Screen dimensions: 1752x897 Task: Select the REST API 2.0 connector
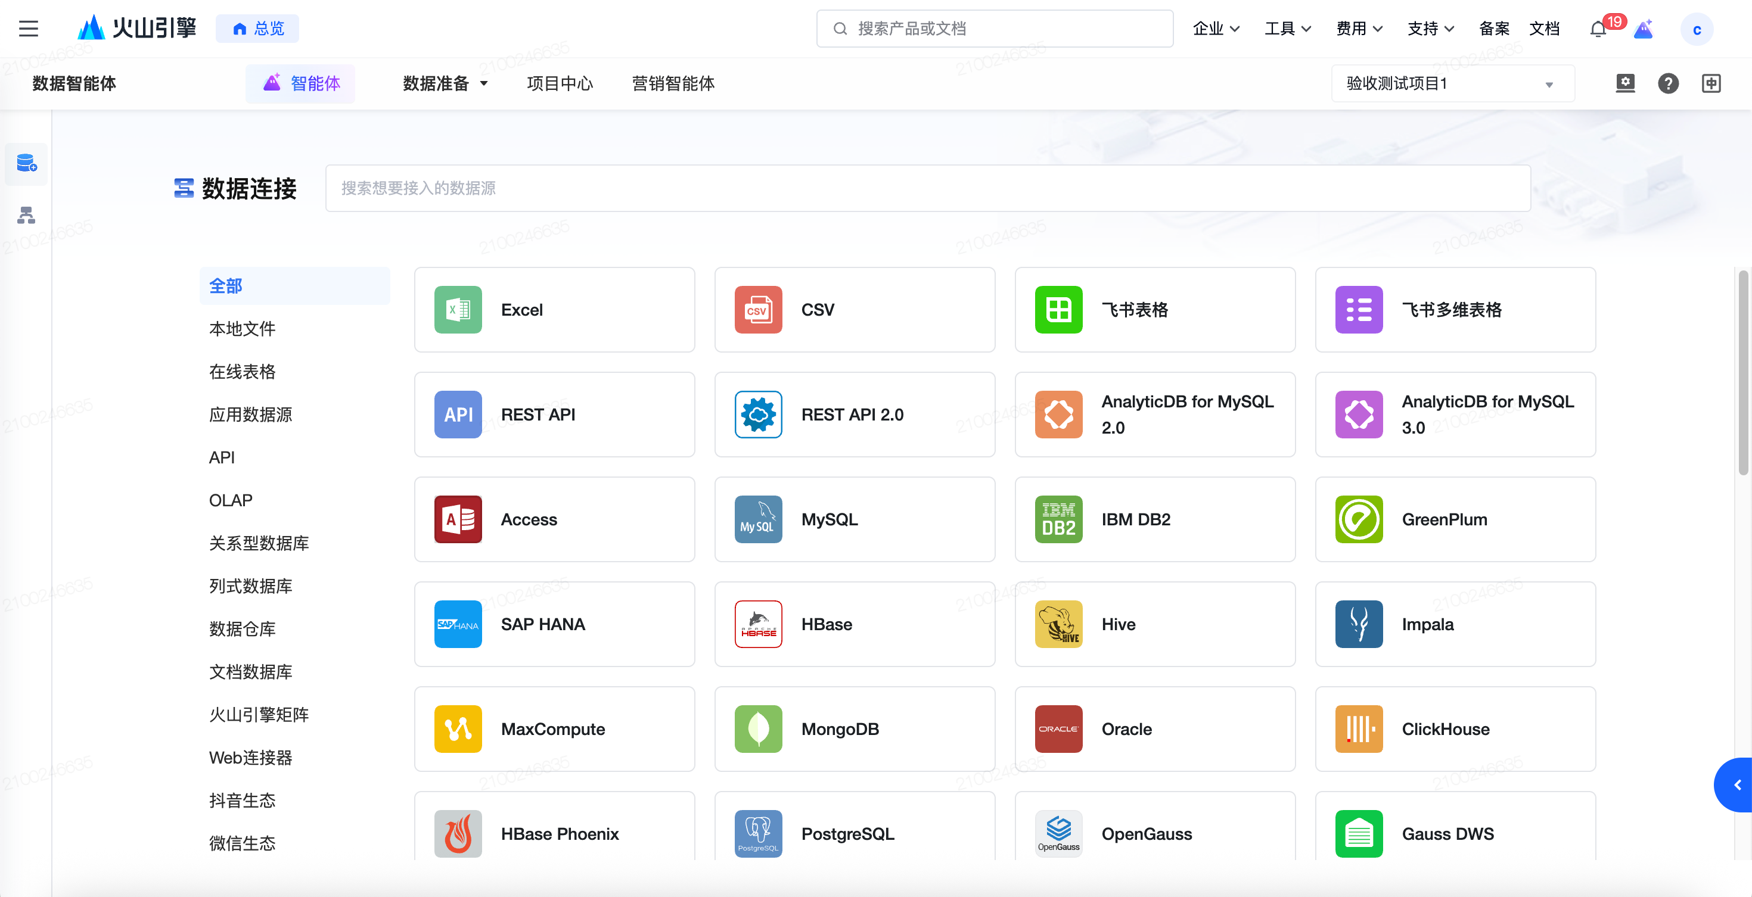pos(854,415)
